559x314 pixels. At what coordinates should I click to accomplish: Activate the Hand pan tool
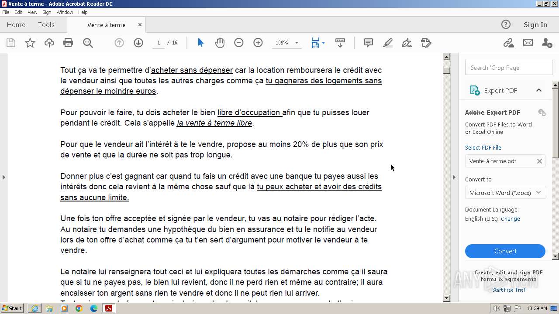(x=220, y=43)
